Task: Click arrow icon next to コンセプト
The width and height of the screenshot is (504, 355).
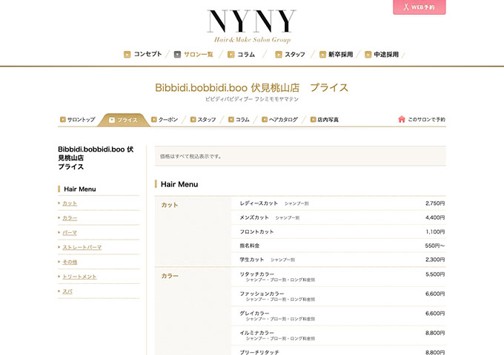Action: 127,54
